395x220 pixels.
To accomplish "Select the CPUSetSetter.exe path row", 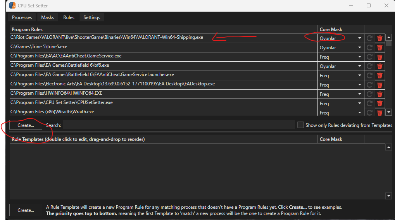I will (164, 103).
